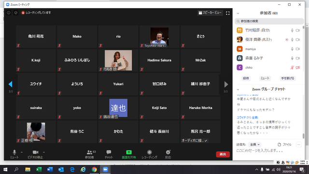Click the chat panel scrollbar
The width and height of the screenshot is (309, 174).
[x=303, y=136]
